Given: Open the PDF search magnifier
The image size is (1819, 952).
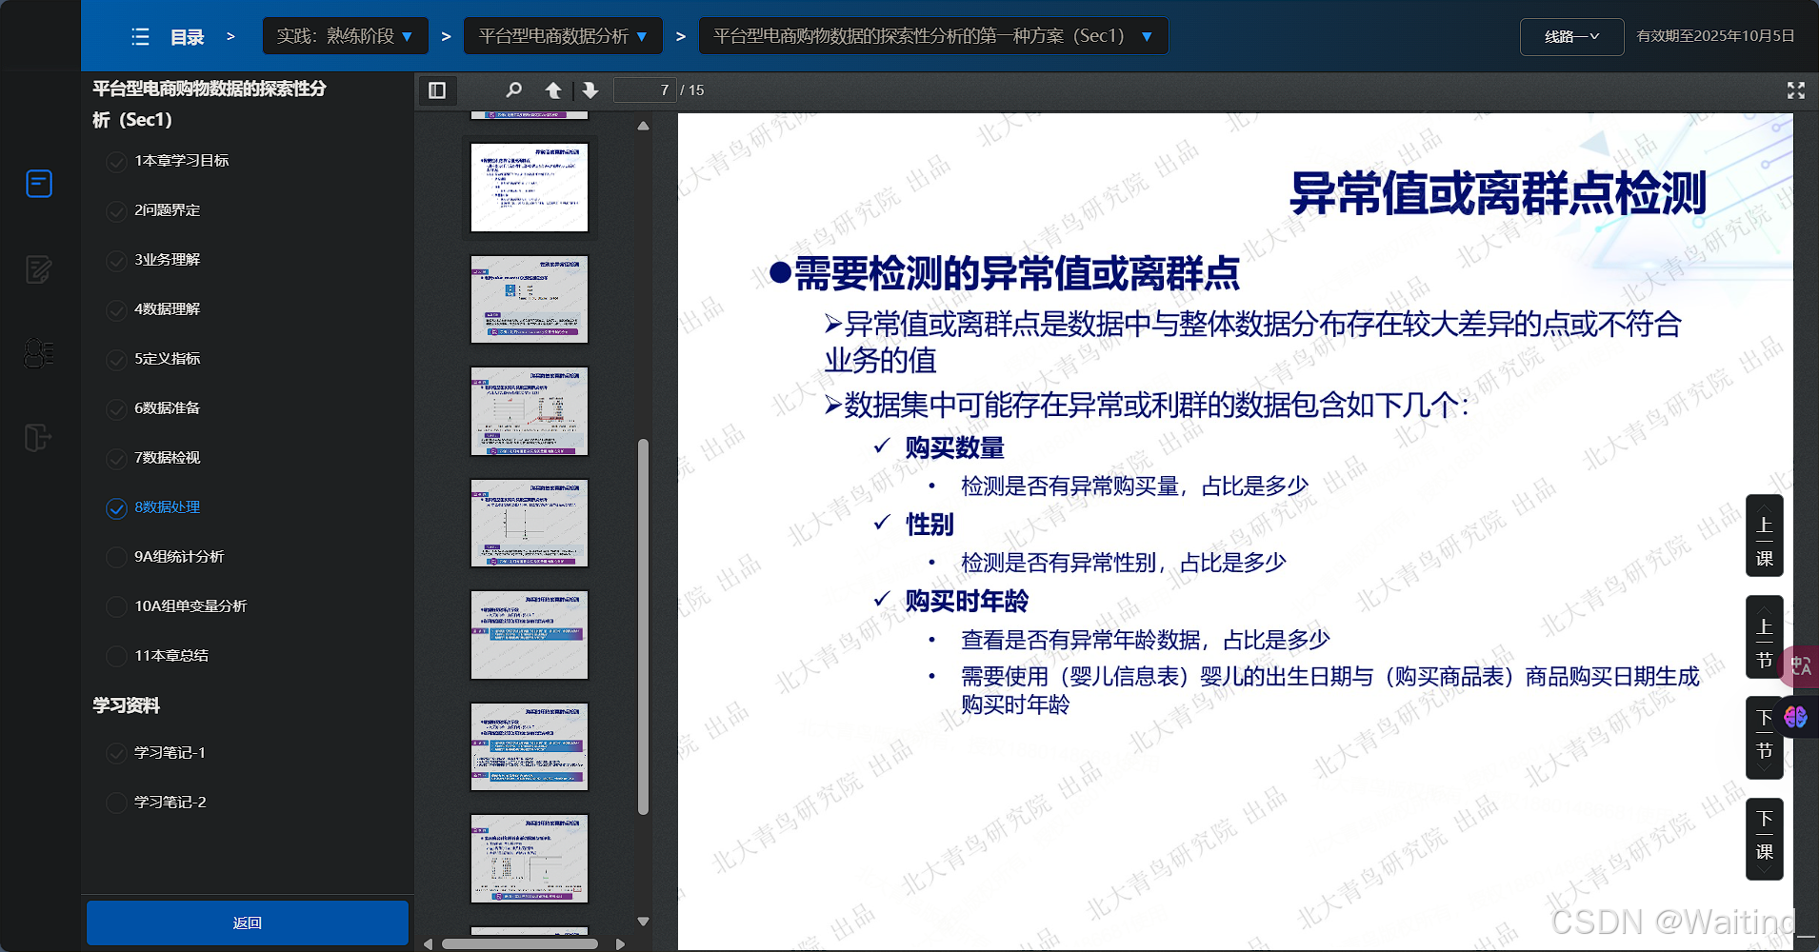Looking at the screenshot, I should tap(513, 90).
